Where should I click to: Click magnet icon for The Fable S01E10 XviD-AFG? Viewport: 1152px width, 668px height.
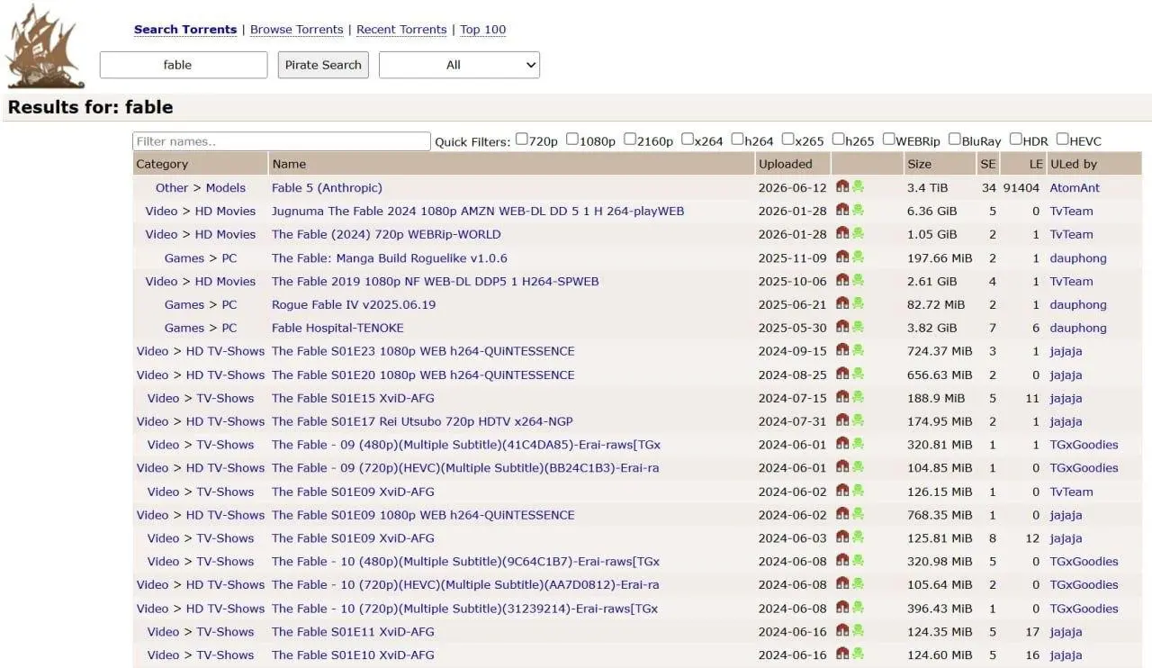pos(842,654)
